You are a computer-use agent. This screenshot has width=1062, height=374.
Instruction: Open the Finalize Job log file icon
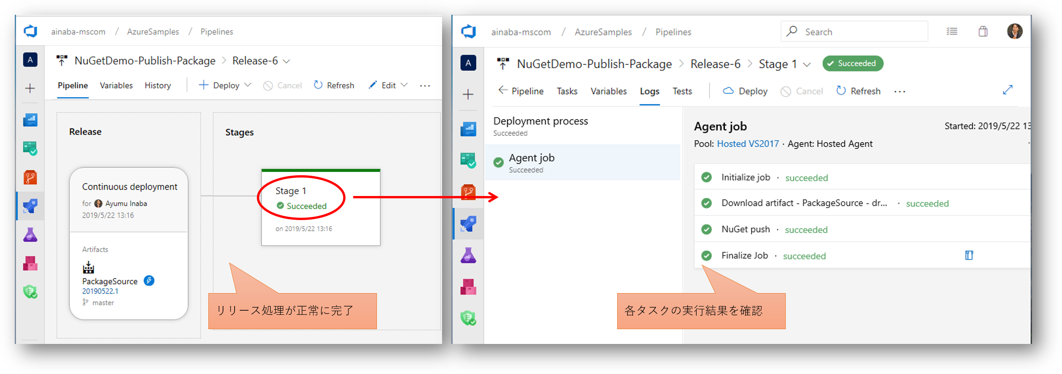tap(969, 255)
